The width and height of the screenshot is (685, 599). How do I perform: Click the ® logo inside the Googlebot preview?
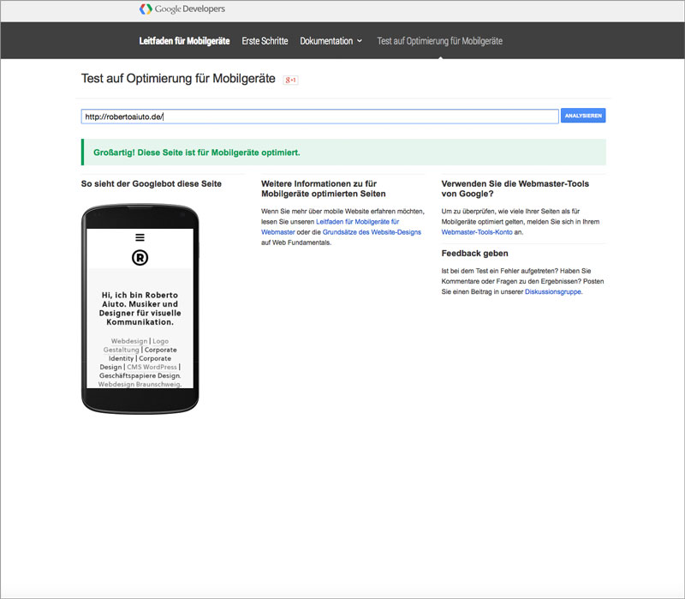click(x=140, y=256)
